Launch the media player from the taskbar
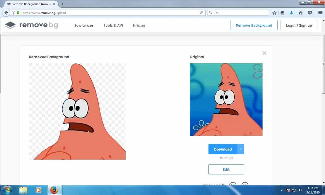 point(38,190)
